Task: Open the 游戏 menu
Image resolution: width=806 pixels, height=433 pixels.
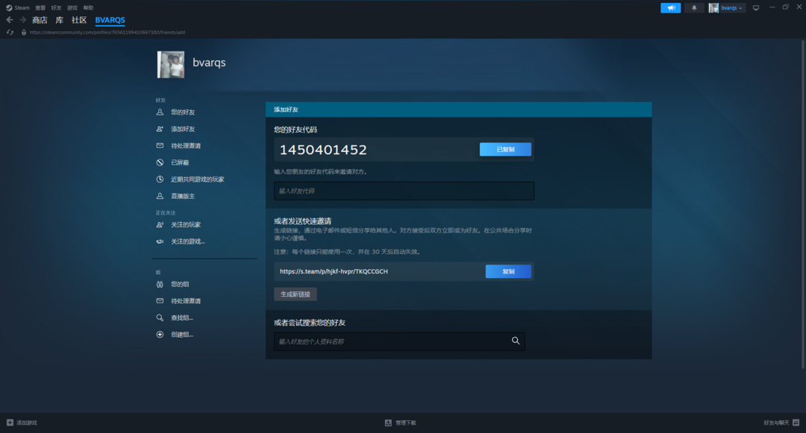Action: (x=72, y=7)
